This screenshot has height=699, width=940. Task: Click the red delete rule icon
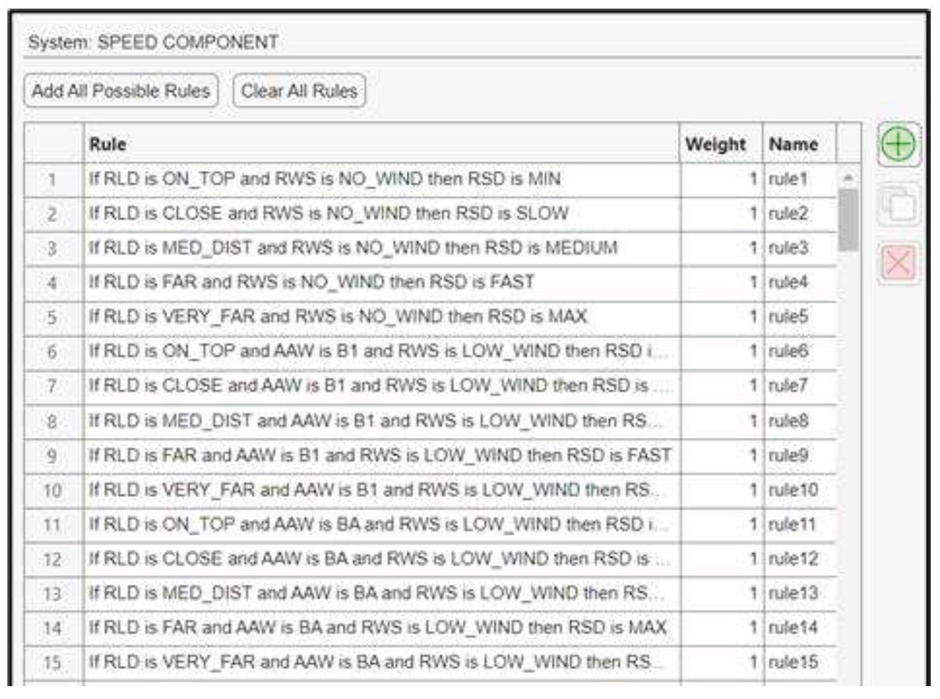coord(898,264)
